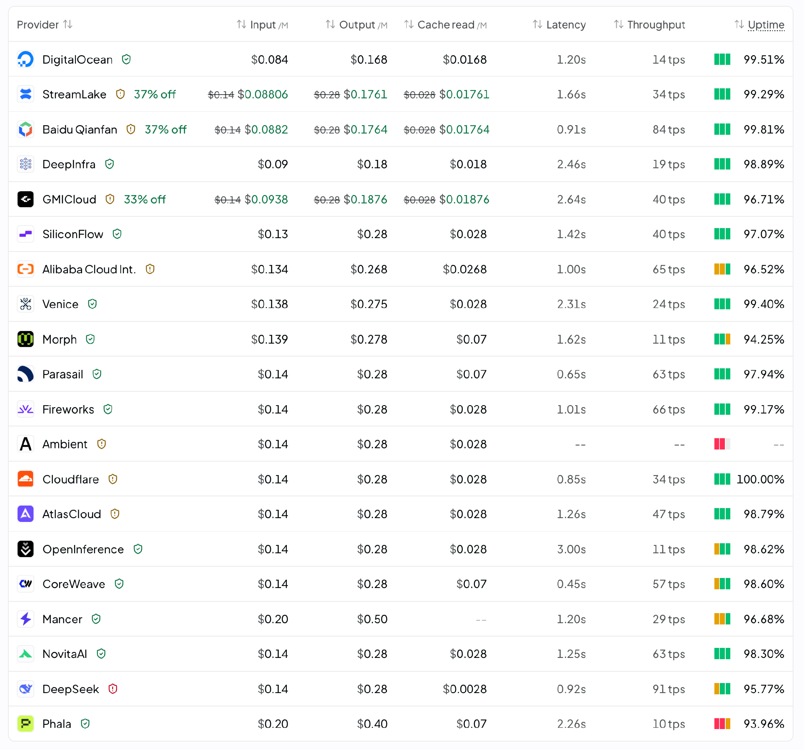Click the amber shield next to Ambient
The width and height of the screenshot is (804, 750).
101,444
